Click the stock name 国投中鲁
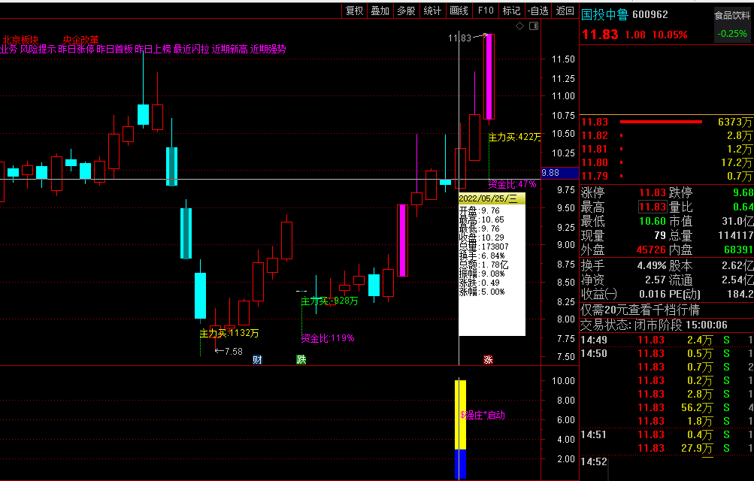The image size is (754, 481). (604, 14)
